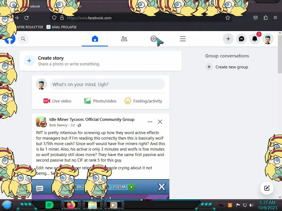Image resolution: width=282 pixels, height=211 pixels.
Task: Open the Groups tab icon
Action: [154, 39]
